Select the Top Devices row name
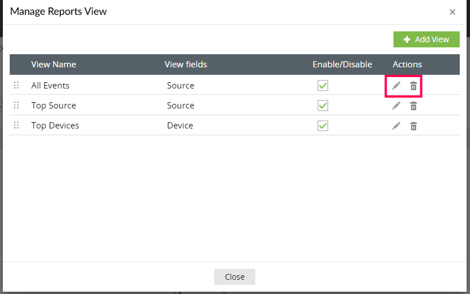 coord(55,126)
